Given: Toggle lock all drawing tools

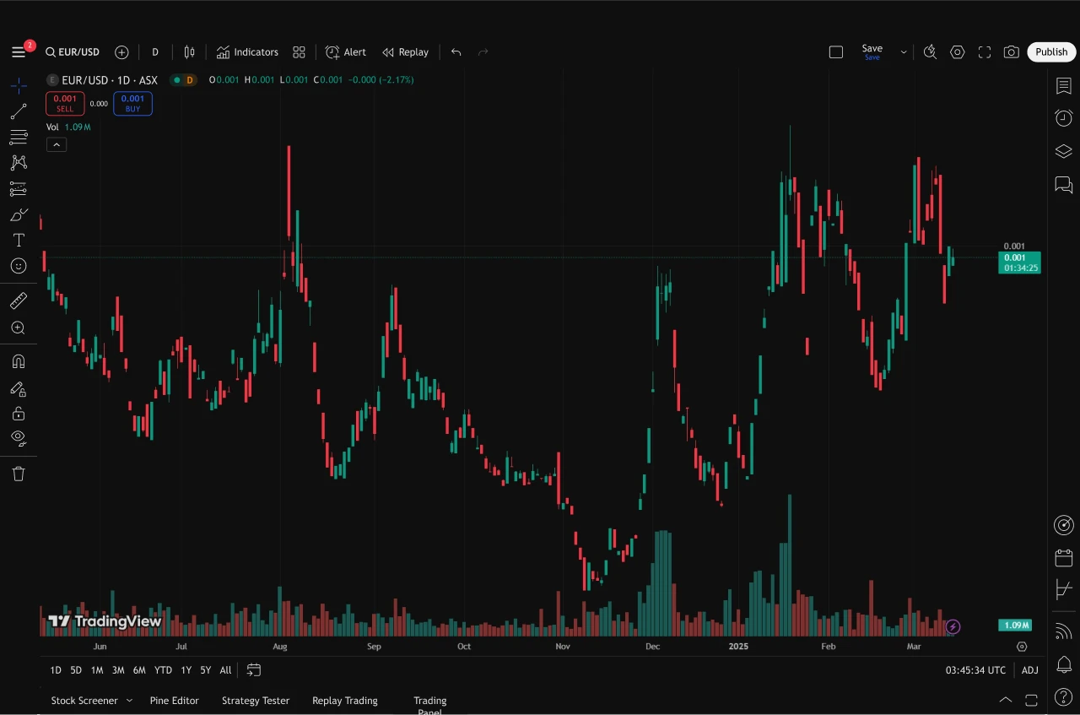Looking at the screenshot, I should coord(19,414).
